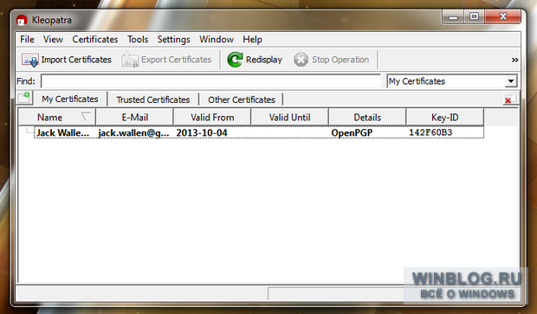Switch to the My Certificates tab
The image size is (537, 314).
tap(70, 99)
